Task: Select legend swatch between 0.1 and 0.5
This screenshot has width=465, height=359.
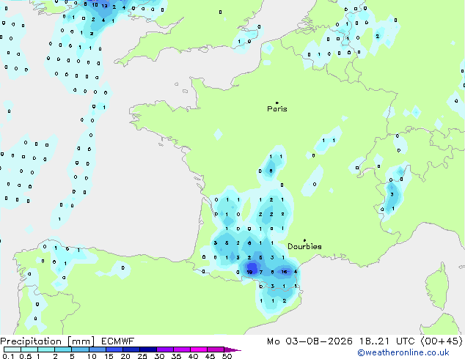Action: point(12,349)
